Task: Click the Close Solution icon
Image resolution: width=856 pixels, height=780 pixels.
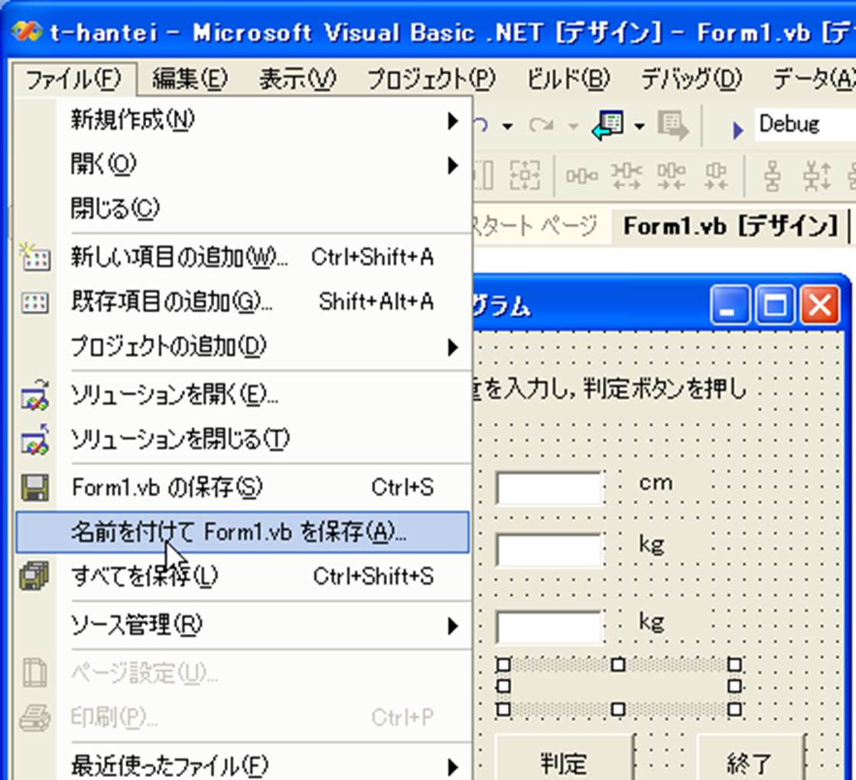Action: pyautogui.click(x=34, y=439)
